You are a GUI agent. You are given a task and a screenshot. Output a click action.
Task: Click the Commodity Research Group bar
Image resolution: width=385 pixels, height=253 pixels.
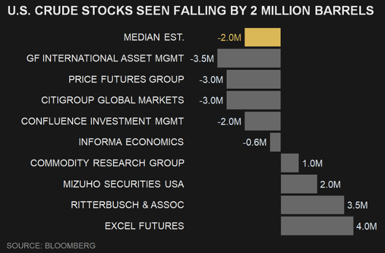tap(289, 163)
